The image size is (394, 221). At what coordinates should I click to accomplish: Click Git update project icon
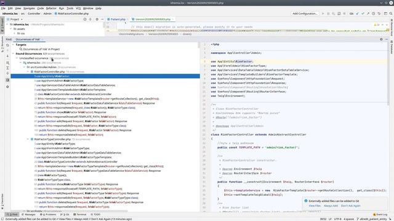click(x=357, y=14)
